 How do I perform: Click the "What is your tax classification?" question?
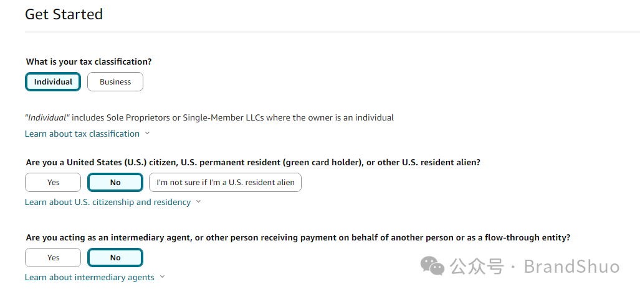pos(89,62)
